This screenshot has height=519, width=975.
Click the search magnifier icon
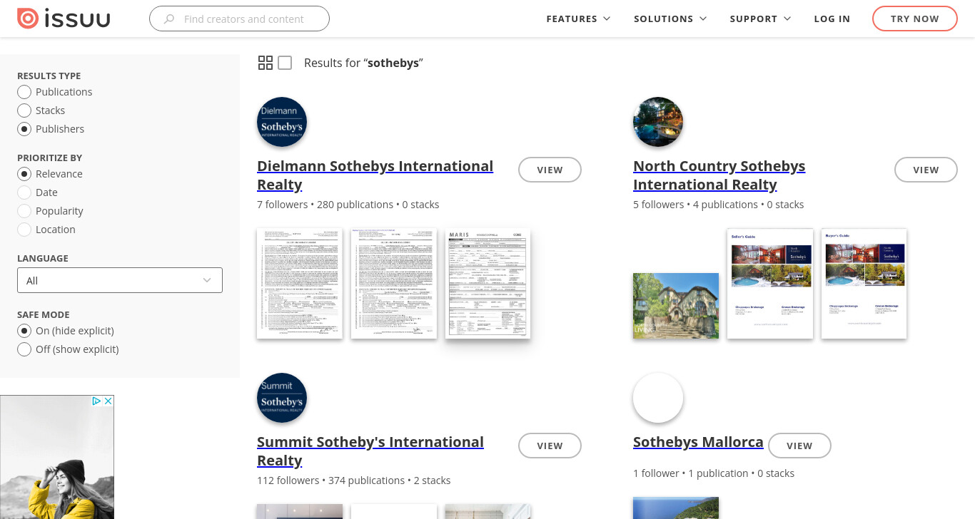pyautogui.click(x=169, y=19)
